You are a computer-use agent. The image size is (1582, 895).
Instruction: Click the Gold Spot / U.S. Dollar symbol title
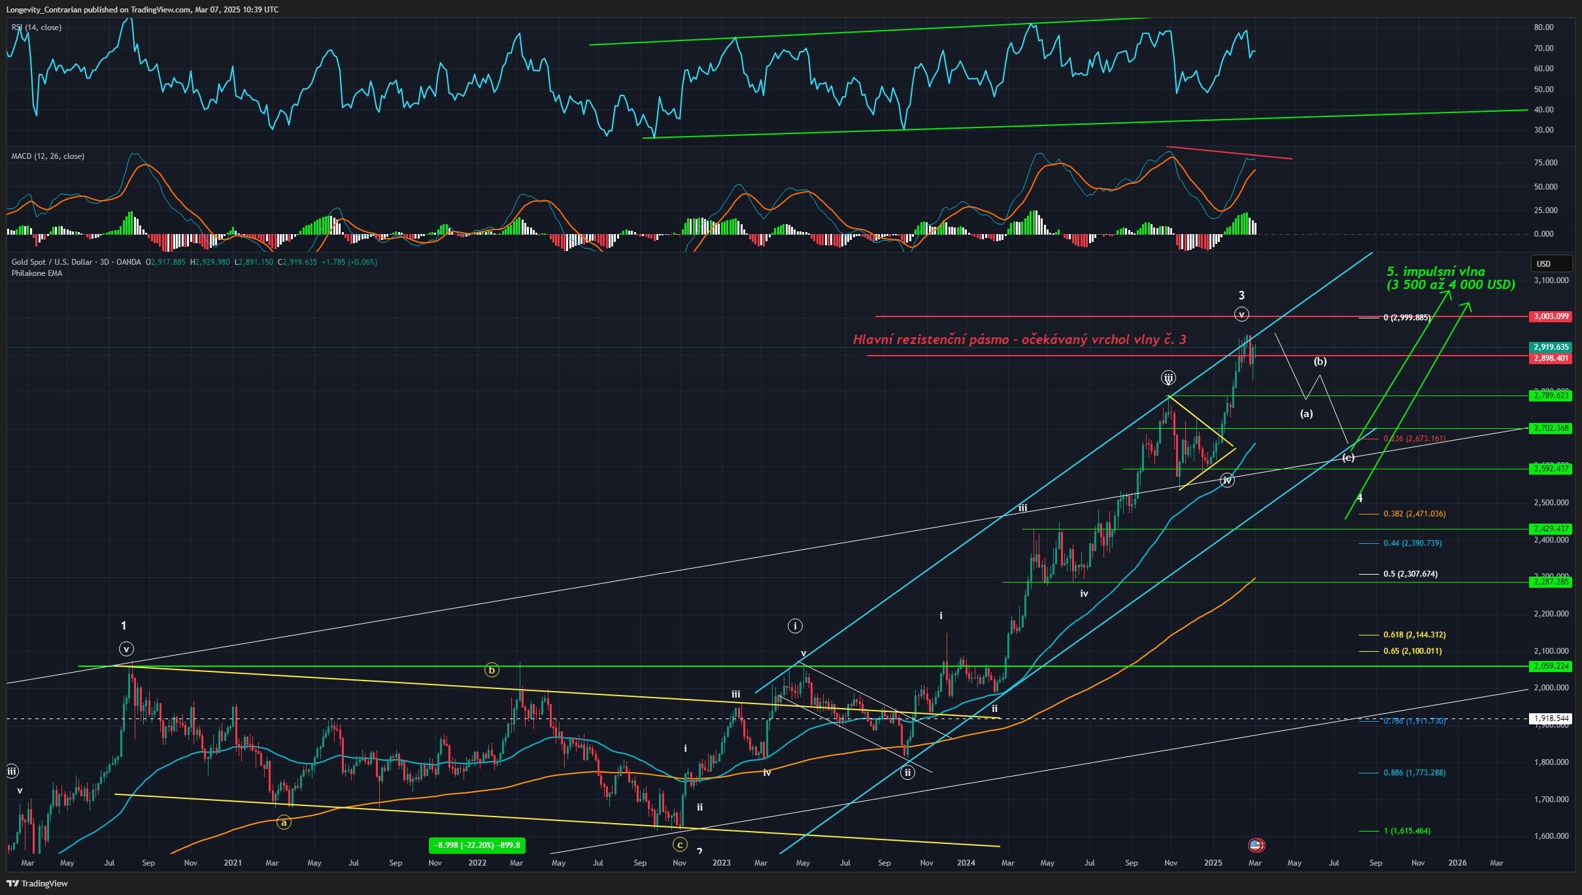click(x=52, y=262)
